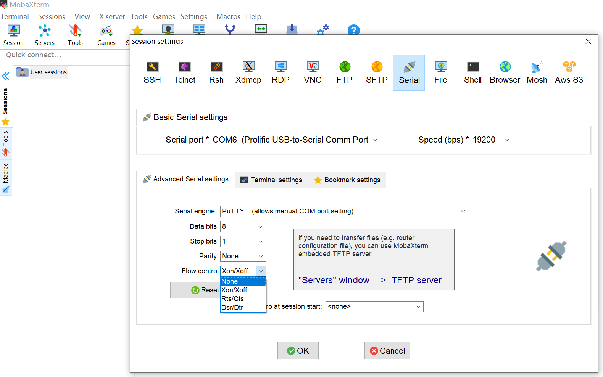Collapse the sidebar with double-chevron icon
Viewport: 603px width, 377px height.
(6, 76)
